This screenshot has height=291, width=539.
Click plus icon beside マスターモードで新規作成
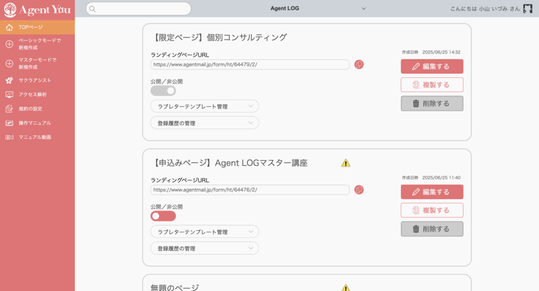tap(9, 64)
